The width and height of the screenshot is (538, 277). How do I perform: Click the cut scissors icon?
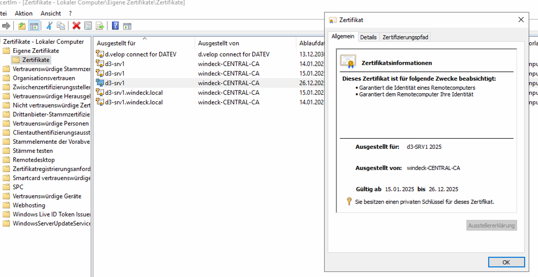click(x=49, y=26)
